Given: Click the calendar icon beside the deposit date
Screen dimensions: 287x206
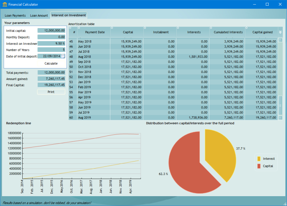Looking at the screenshot, I should coord(62,57).
